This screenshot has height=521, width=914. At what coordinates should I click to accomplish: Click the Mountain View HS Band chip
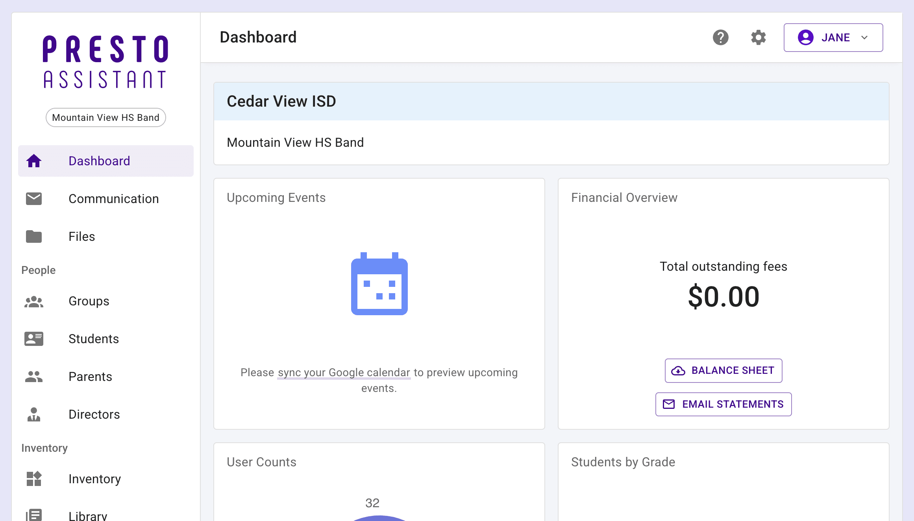[105, 118]
